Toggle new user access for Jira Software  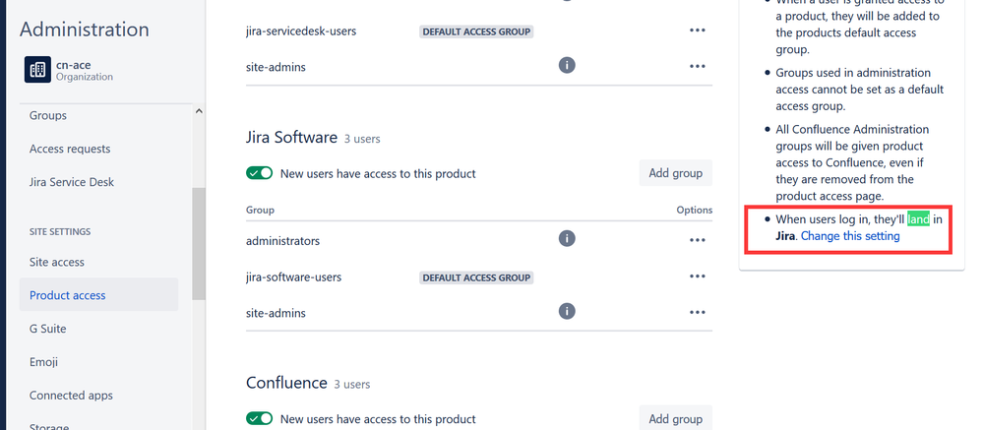point(260,173)
